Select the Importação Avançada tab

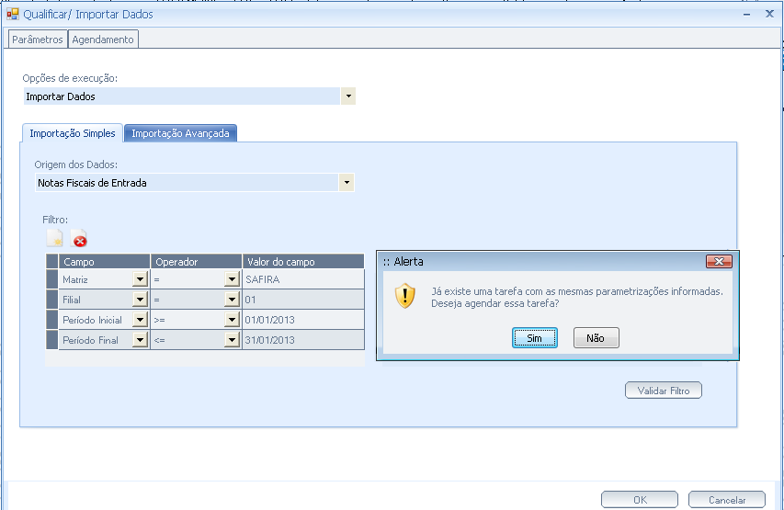180,133
